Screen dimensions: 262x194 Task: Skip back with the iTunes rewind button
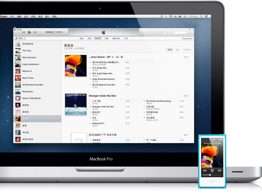pos(24,32)
